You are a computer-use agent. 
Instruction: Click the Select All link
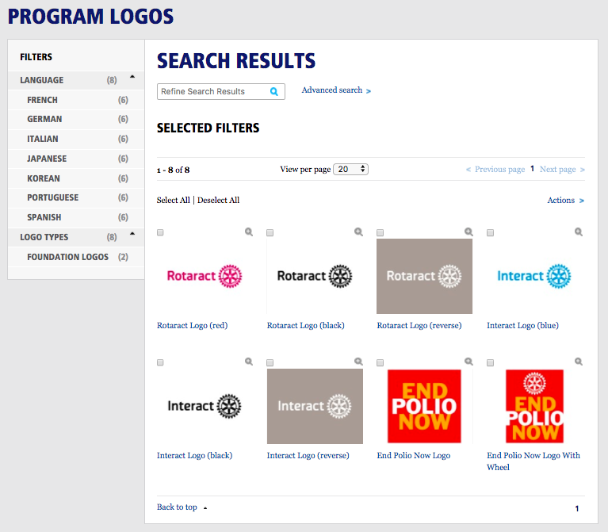point(174,200)
